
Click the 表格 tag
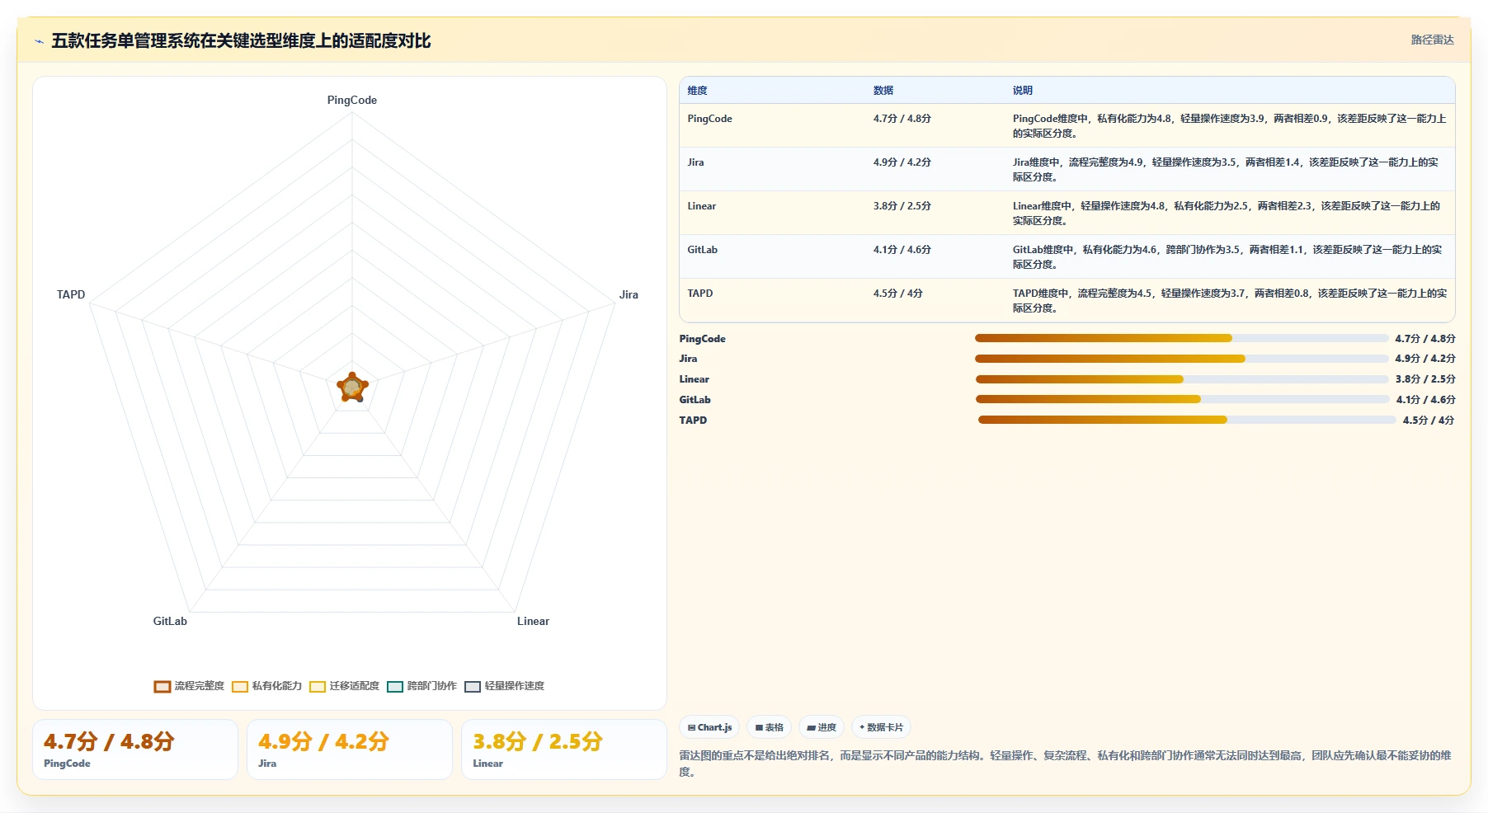[769, 727]
